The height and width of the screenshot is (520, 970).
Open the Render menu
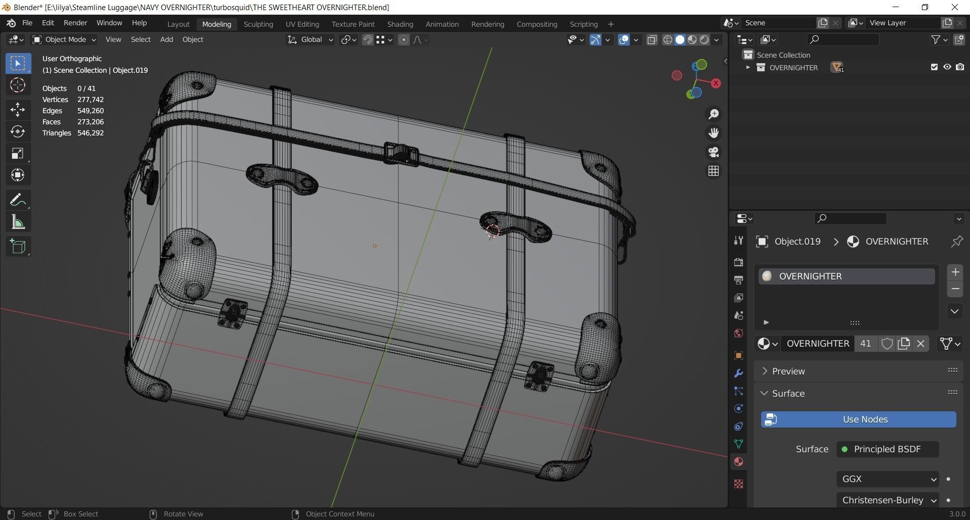pyautogui.click(x=75, y=23)
